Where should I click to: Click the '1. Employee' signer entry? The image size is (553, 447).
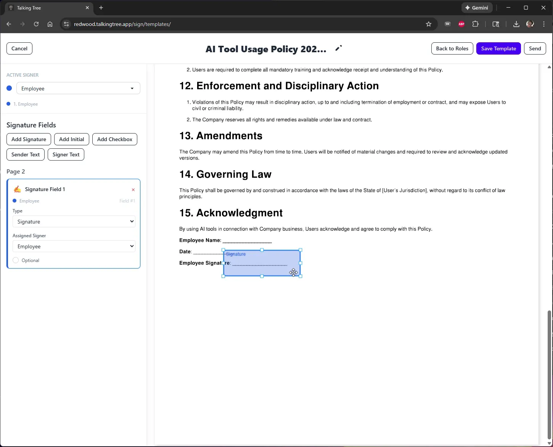coord(26,104)
